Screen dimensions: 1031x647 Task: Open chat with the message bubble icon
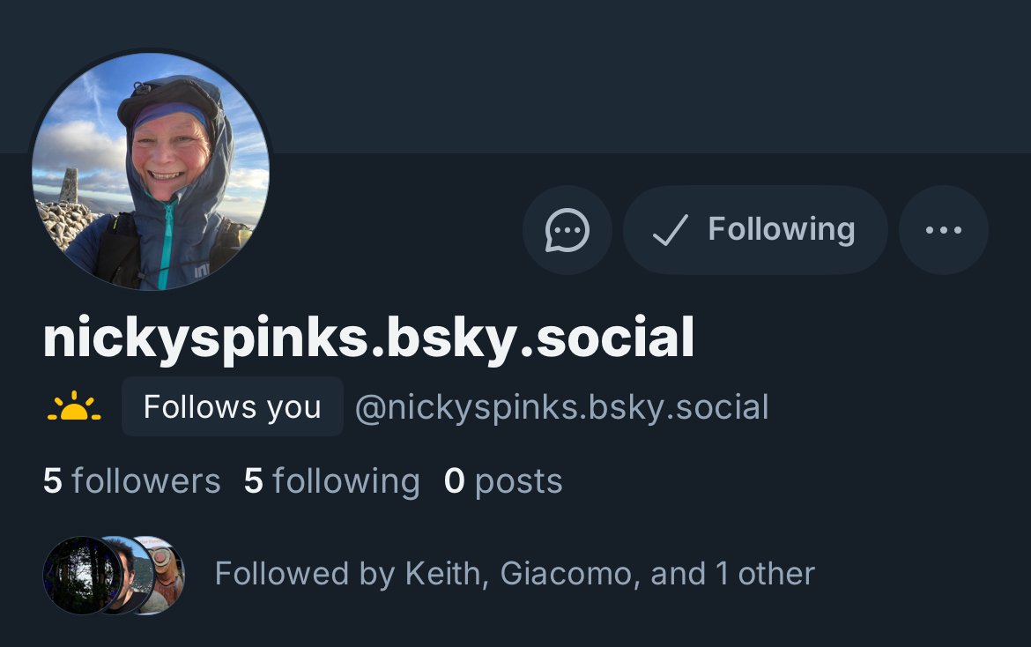click(x=567, y=230)
